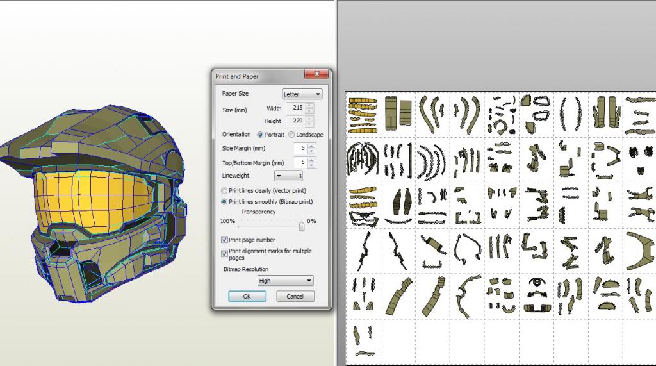Click the 0% transparency label
Screen dimensions: 656x366
pos(312,221)
